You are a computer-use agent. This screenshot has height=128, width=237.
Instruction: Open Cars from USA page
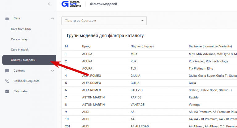point(21,29)
